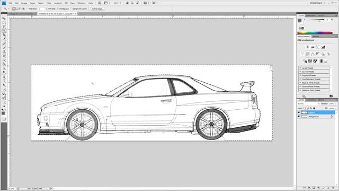Select the Type tool
Viewport: 339px width, 191px height.
(4, 81)
